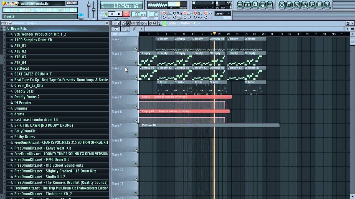Open the (none) snap dropdown

pyautogui.click(x=223, y=14)
